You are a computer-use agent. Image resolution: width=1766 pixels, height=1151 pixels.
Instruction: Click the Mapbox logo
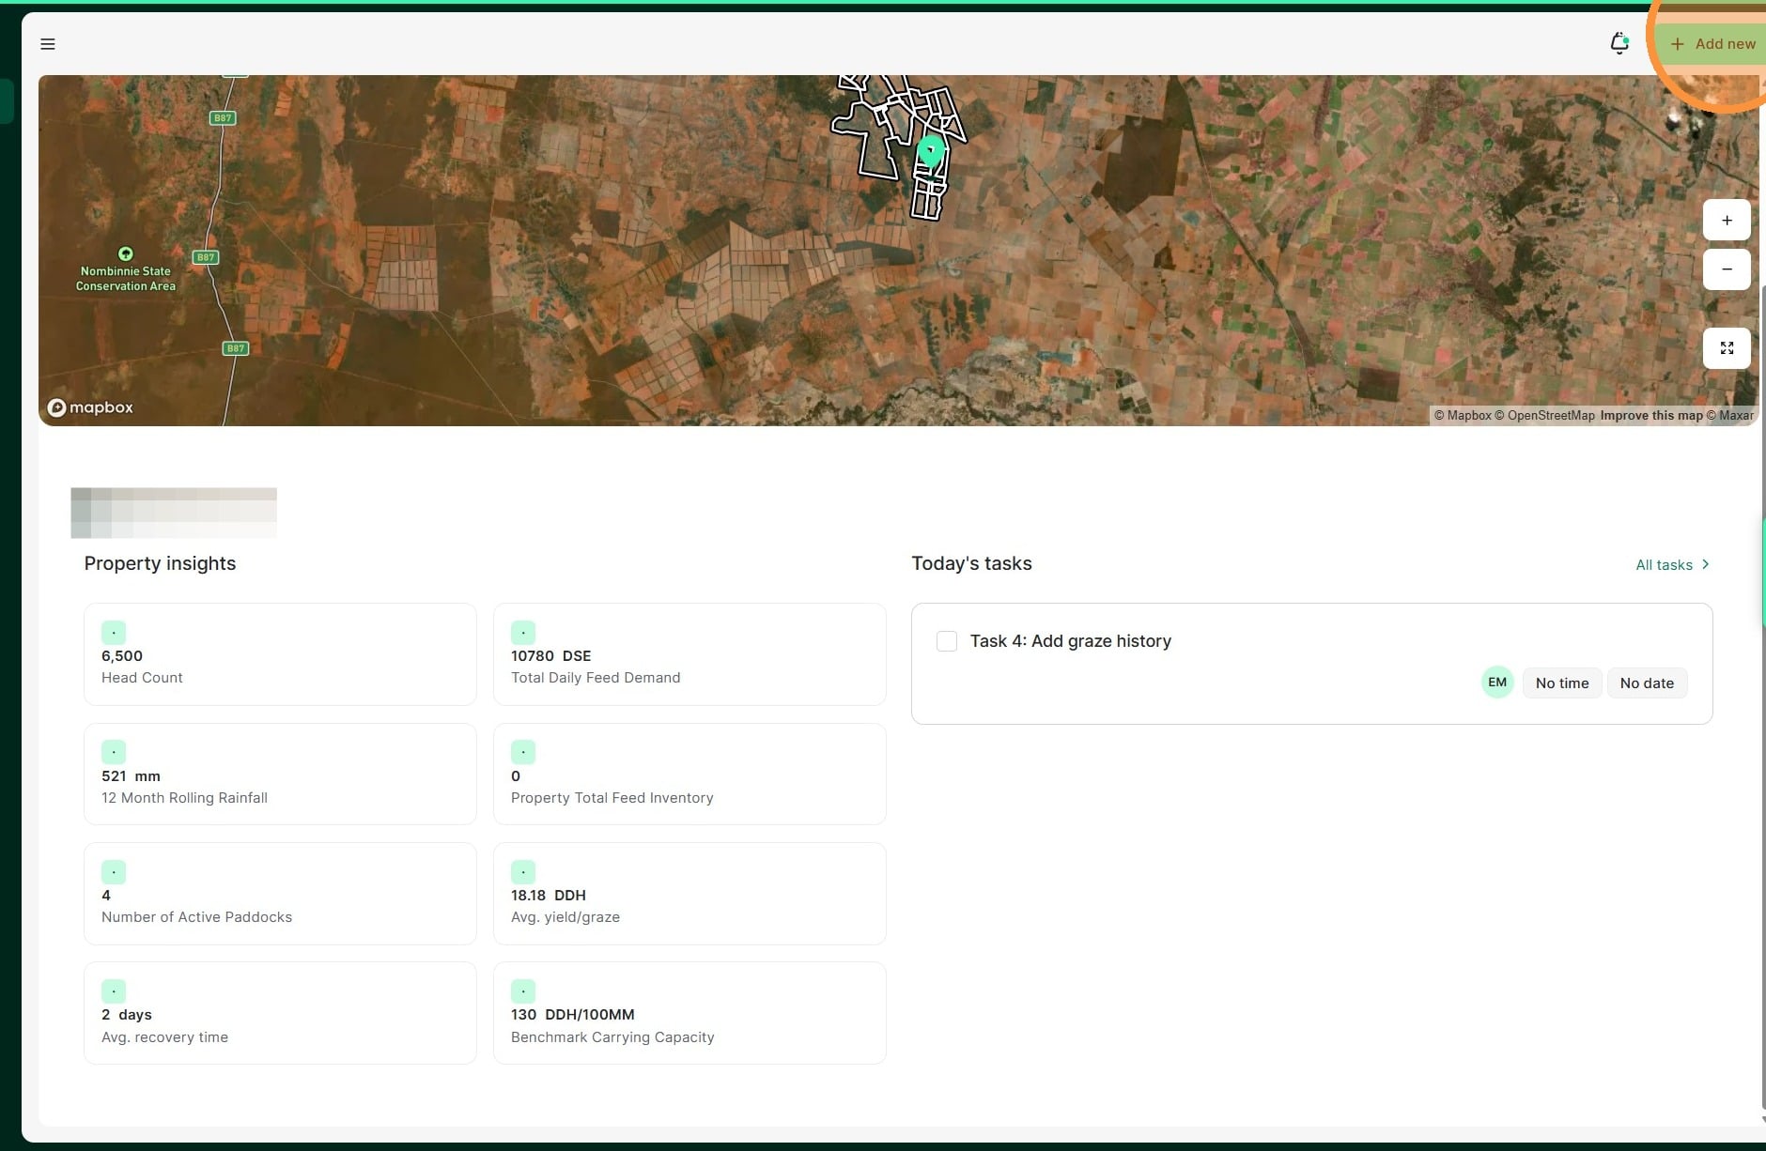(x=91, y=407)
